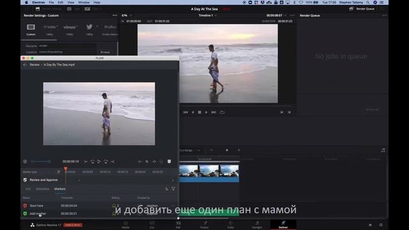The image size is (409, 230).
Task: Open the project home icon
Action: tap(370, 225)
